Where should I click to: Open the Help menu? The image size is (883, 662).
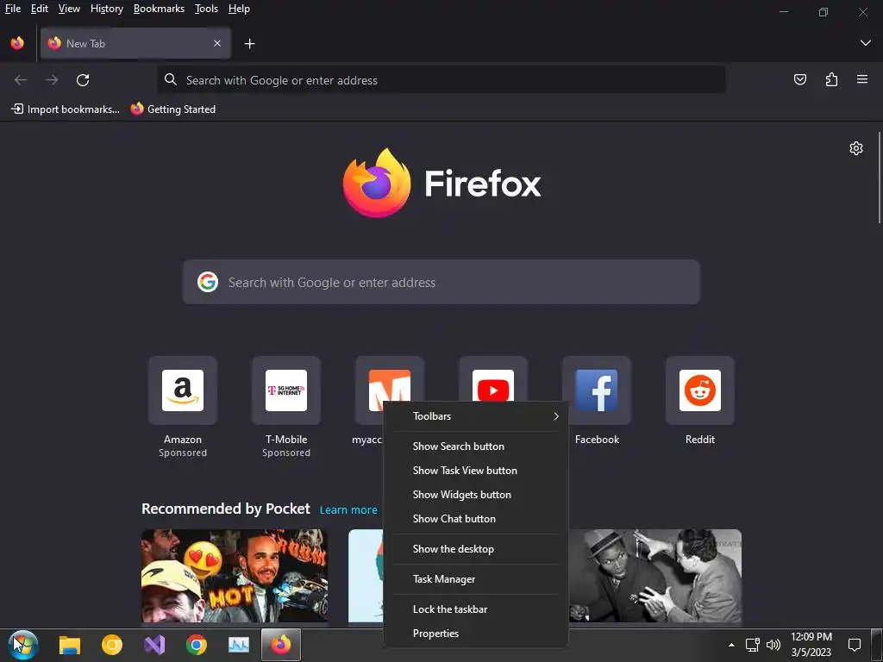pos(239,9)
